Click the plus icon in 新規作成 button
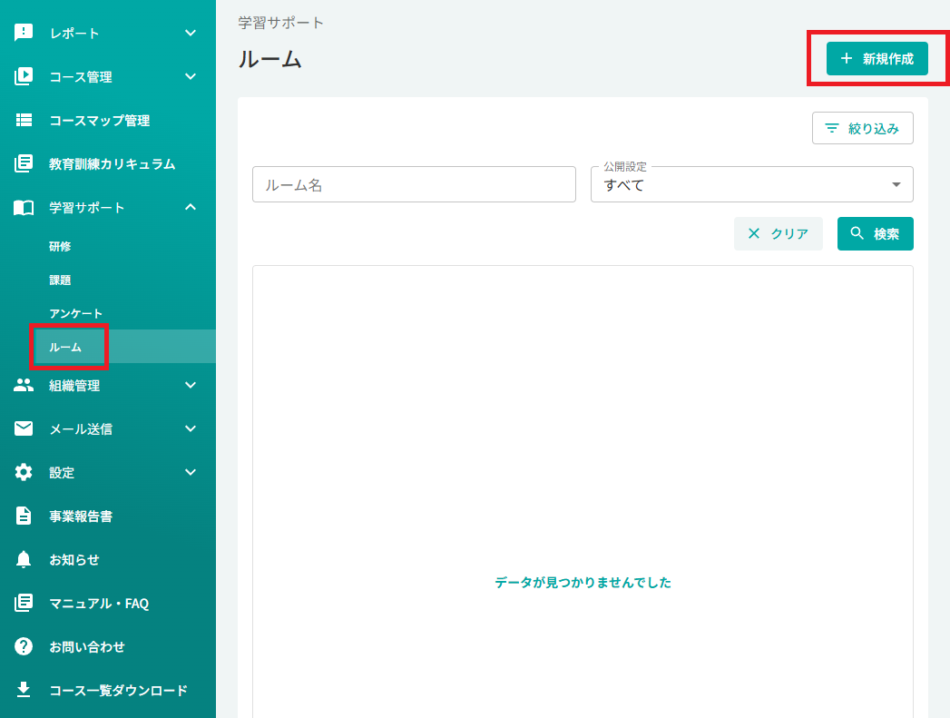The width and height of the screenshot is (950, 718). point(847,58)
